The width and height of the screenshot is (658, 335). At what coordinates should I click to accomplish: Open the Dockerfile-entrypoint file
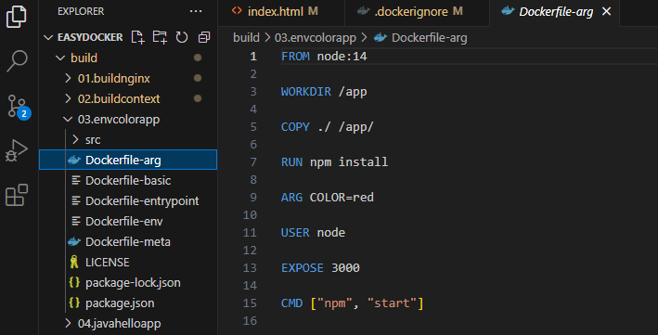click(128, 200)
